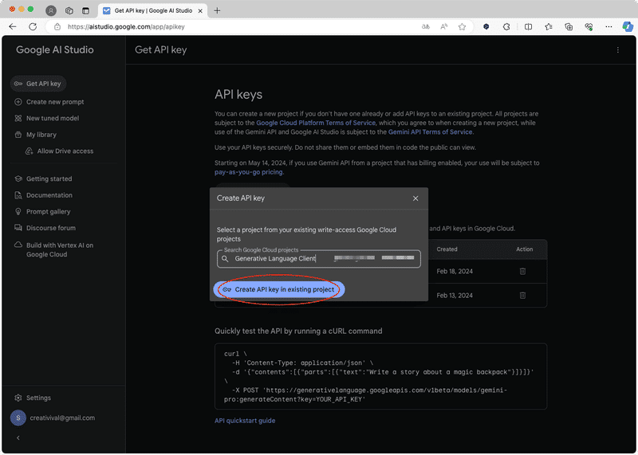Screen dimensions: 638x455
Task: Delete the API key created Feb 18, 2024
Action: pos(523,271)
